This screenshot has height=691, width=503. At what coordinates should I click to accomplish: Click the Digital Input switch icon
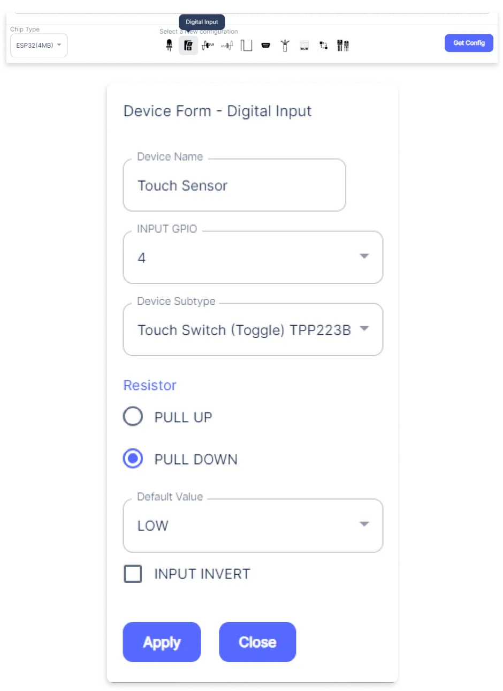pyautogui.click(x=188, y=46)
